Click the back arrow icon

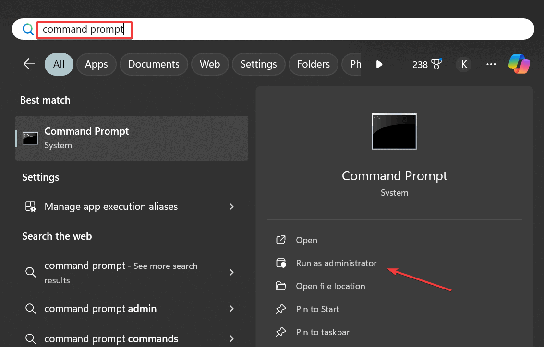(x=29, y=64)
